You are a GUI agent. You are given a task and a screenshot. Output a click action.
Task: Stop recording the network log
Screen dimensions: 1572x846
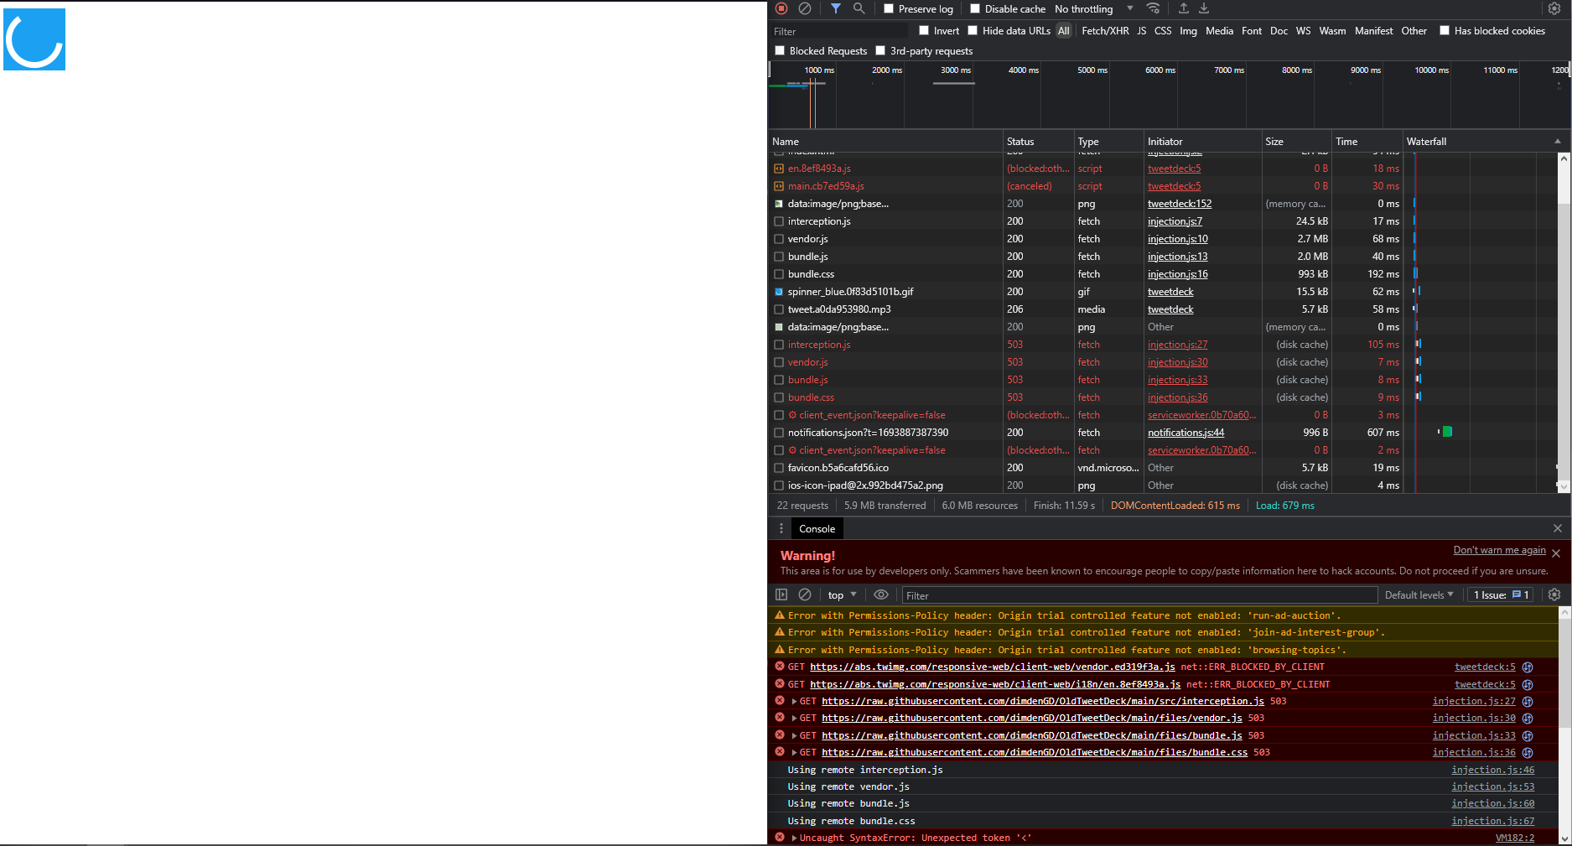[781, 8]
